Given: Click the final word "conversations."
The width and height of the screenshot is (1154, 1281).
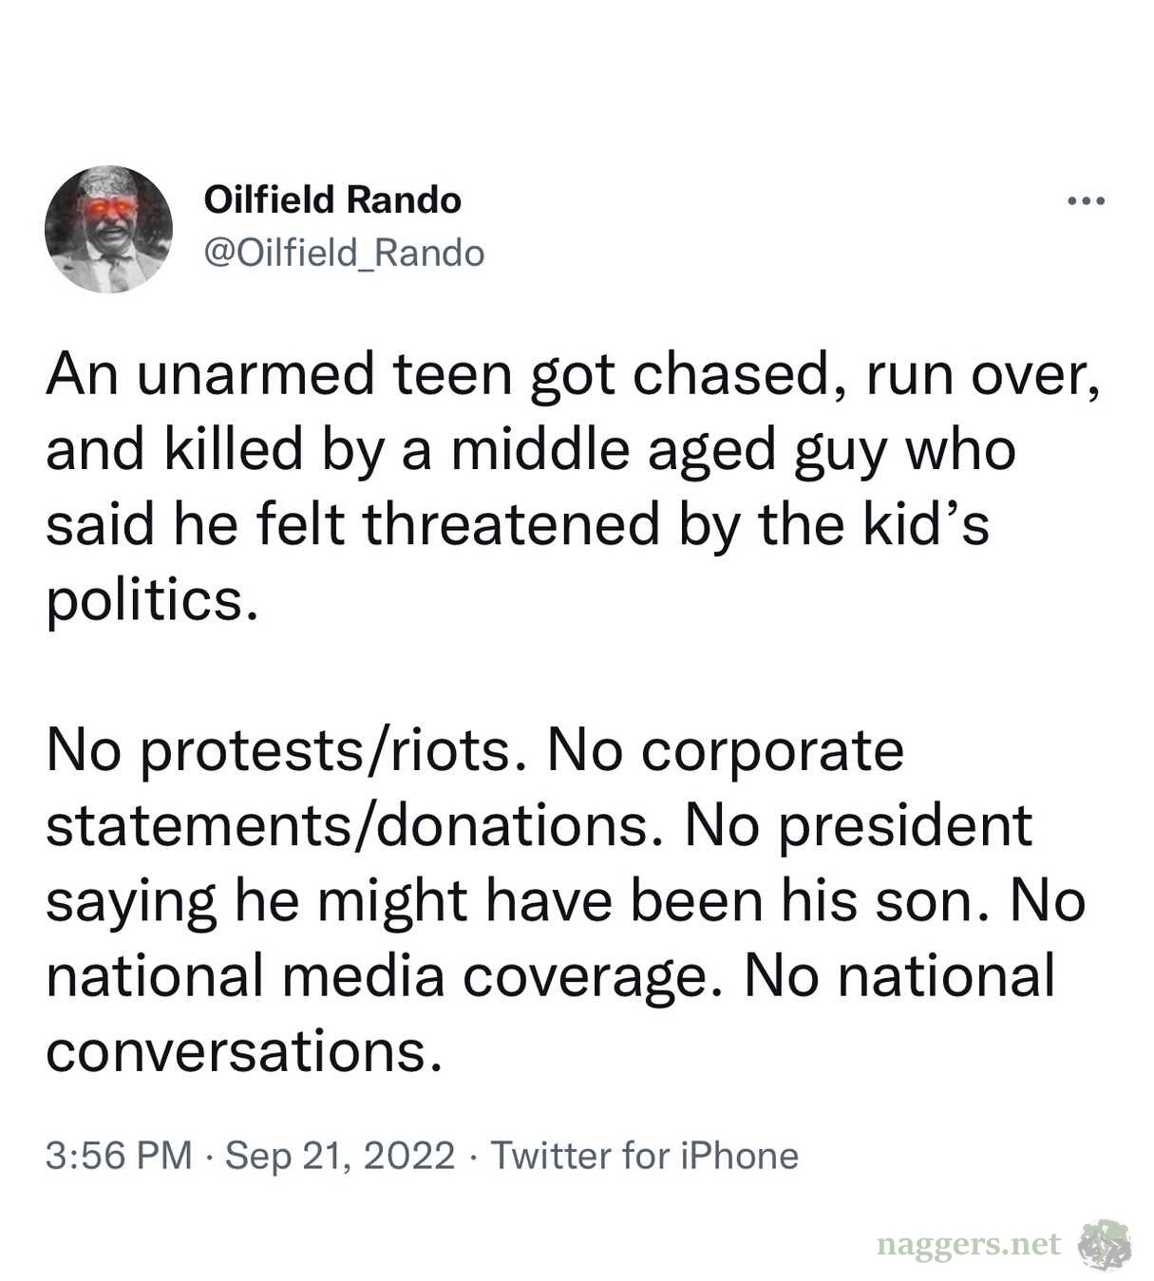Looking at the screenshot, I should point(244,1050).
